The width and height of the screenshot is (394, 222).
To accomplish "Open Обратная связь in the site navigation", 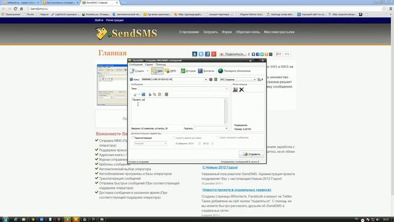I will click(x=247, y=32).
